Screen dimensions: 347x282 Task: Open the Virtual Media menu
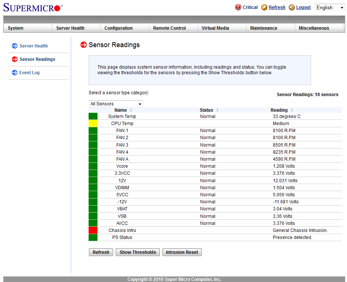coord(222,28)
